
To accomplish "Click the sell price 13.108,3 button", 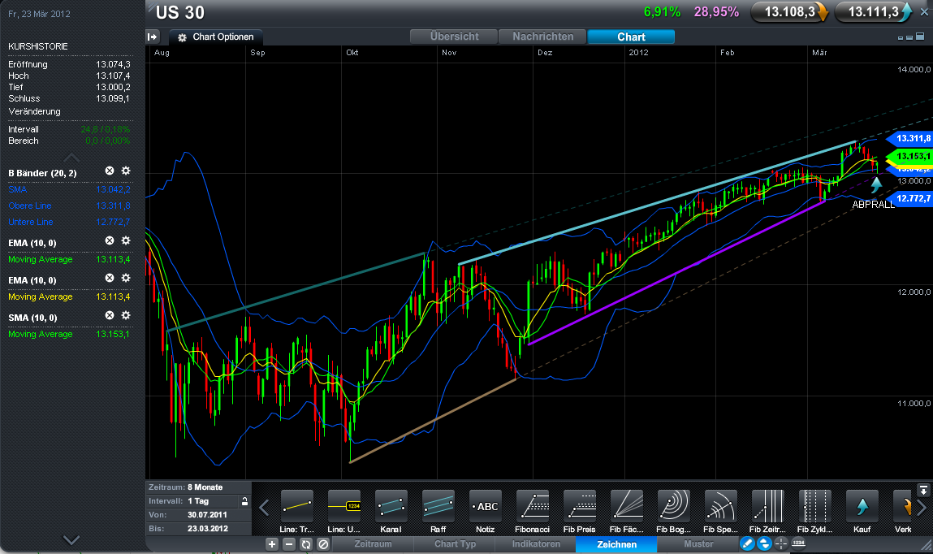I will click(789, 12).
